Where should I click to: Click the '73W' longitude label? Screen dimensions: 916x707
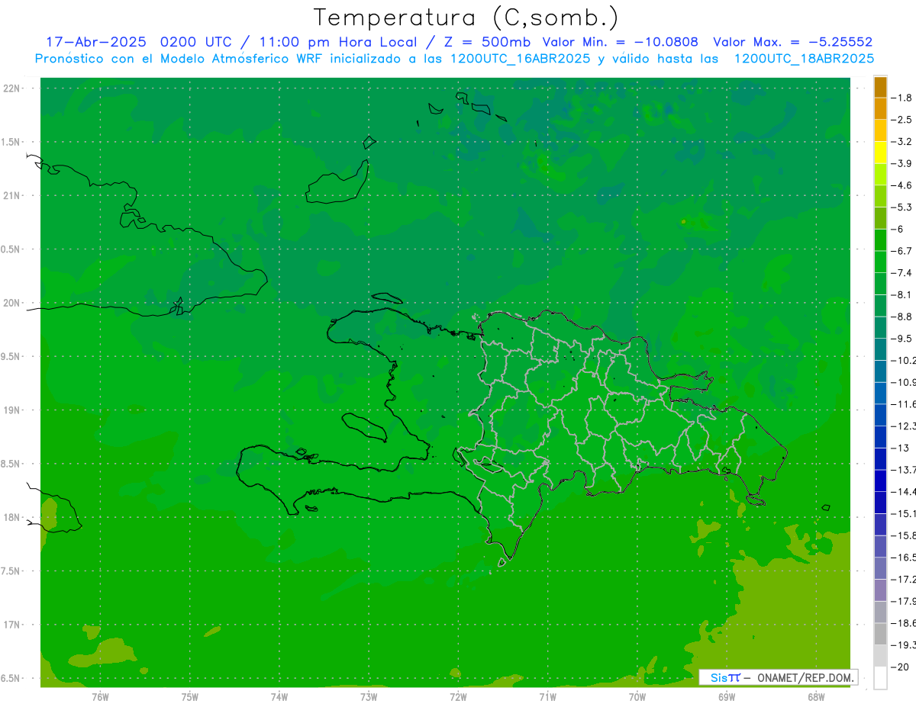(369, 696)
